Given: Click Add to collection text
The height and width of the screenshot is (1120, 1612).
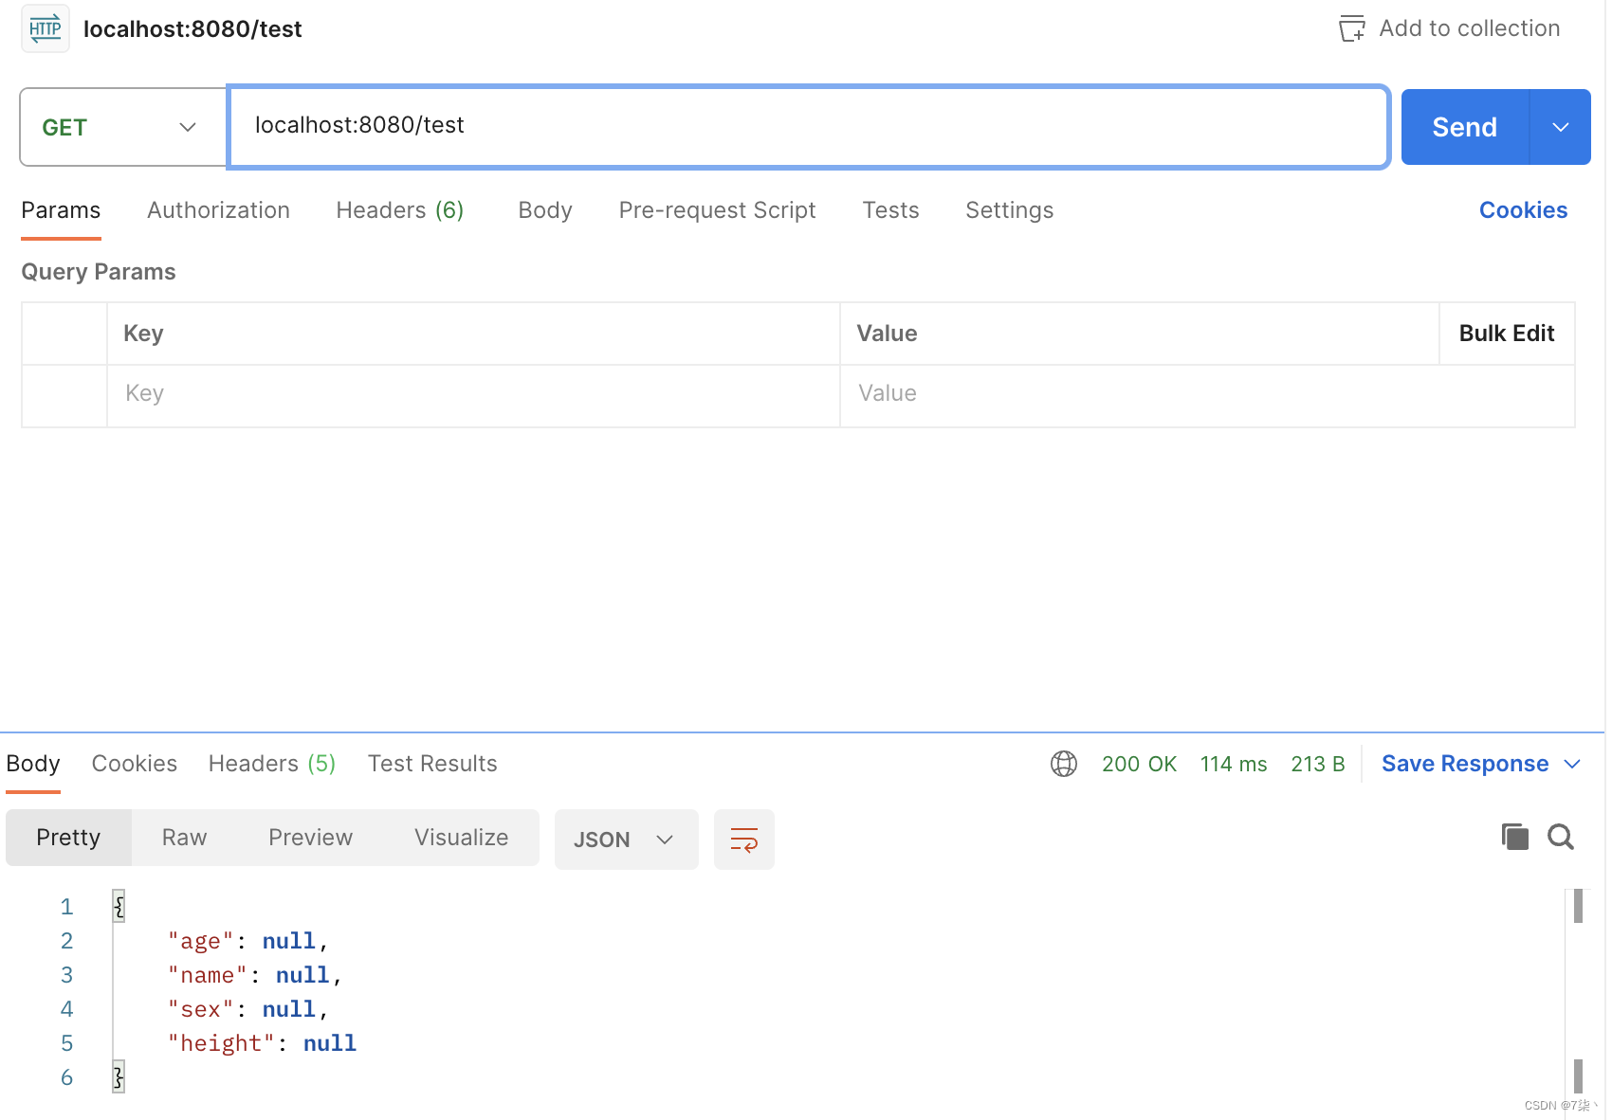Looking at the screenshot, I should coord(1469,28).
